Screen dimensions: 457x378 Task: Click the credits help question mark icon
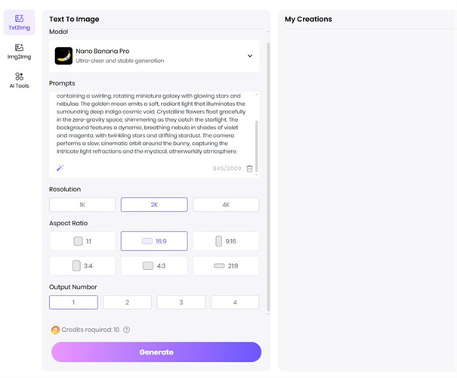pos(127,330)
